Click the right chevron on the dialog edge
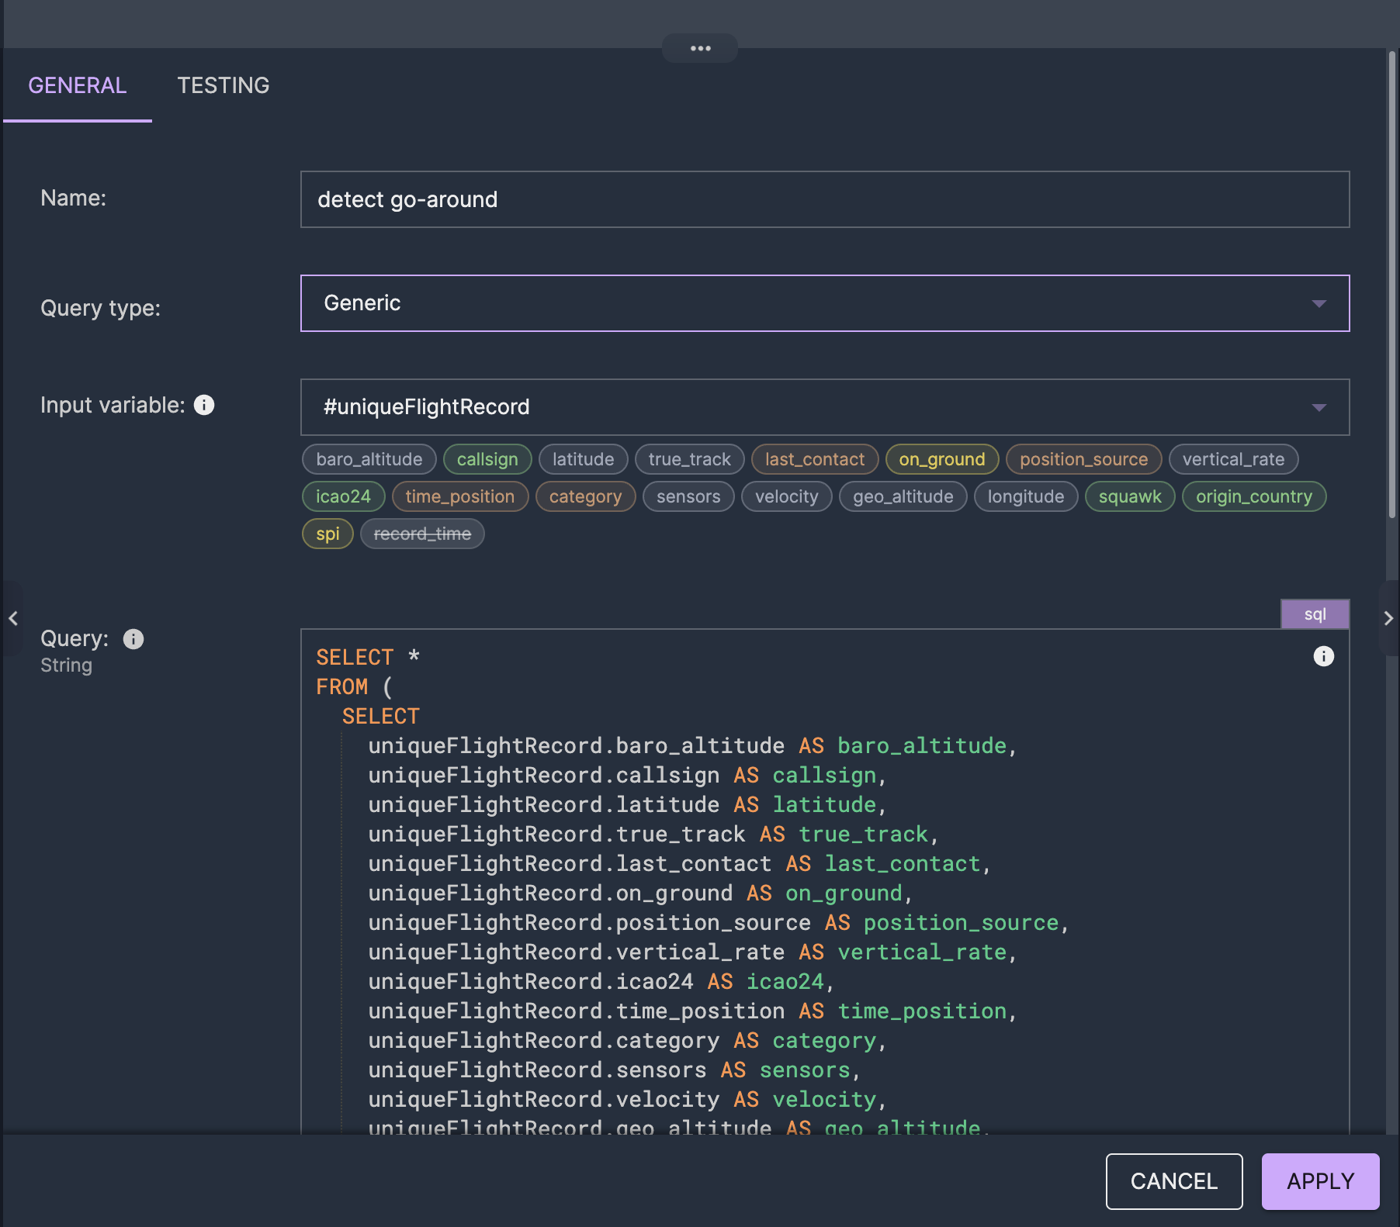 coord(1388,618)
